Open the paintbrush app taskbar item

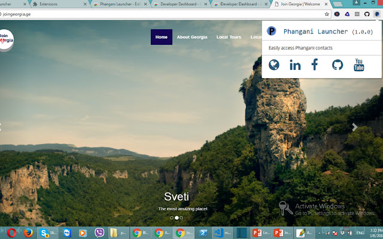click(x=304, y=233)
